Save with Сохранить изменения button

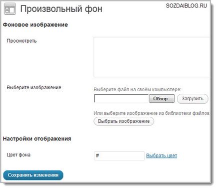click(33, 175)
